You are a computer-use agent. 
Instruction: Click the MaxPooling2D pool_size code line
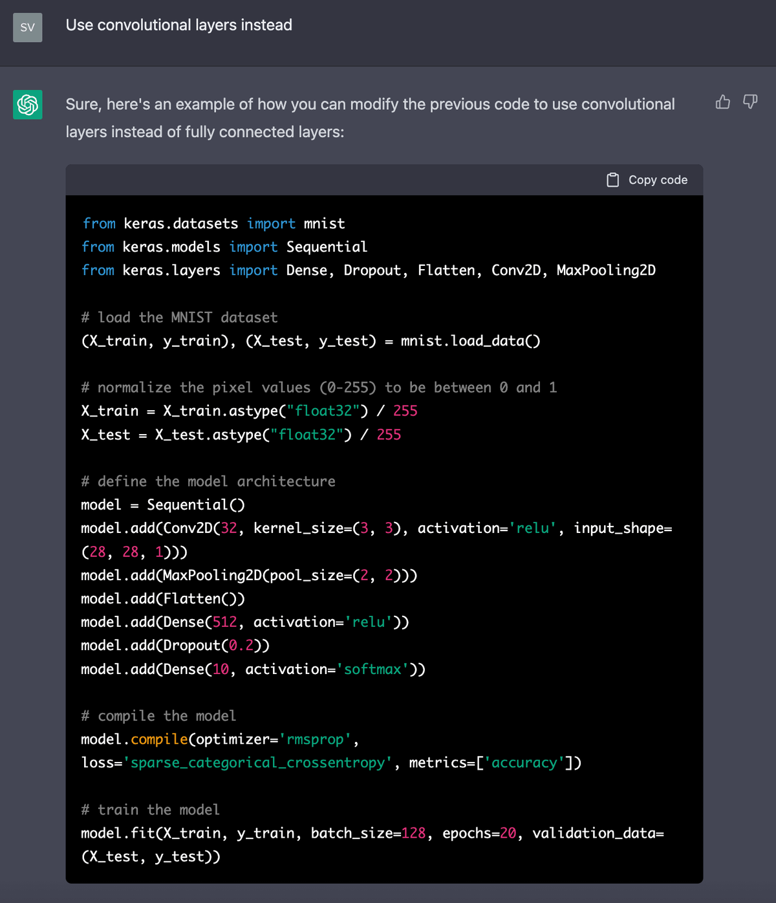249,575
